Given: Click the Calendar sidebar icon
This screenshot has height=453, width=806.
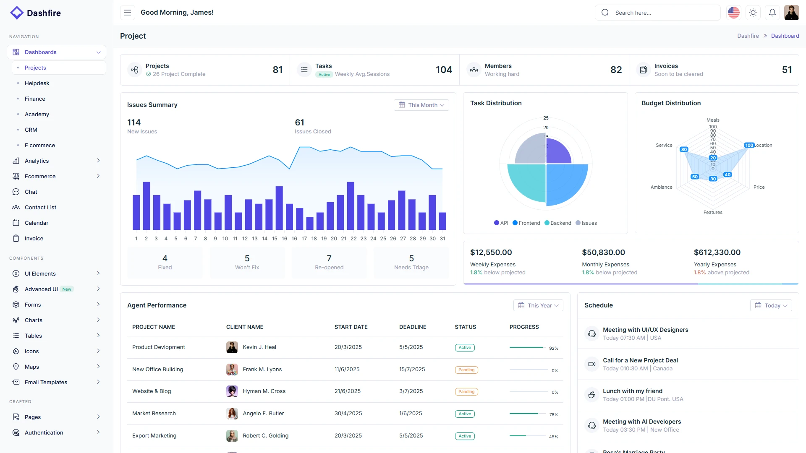Looking at the screenshot, I should tap(16, 223).
